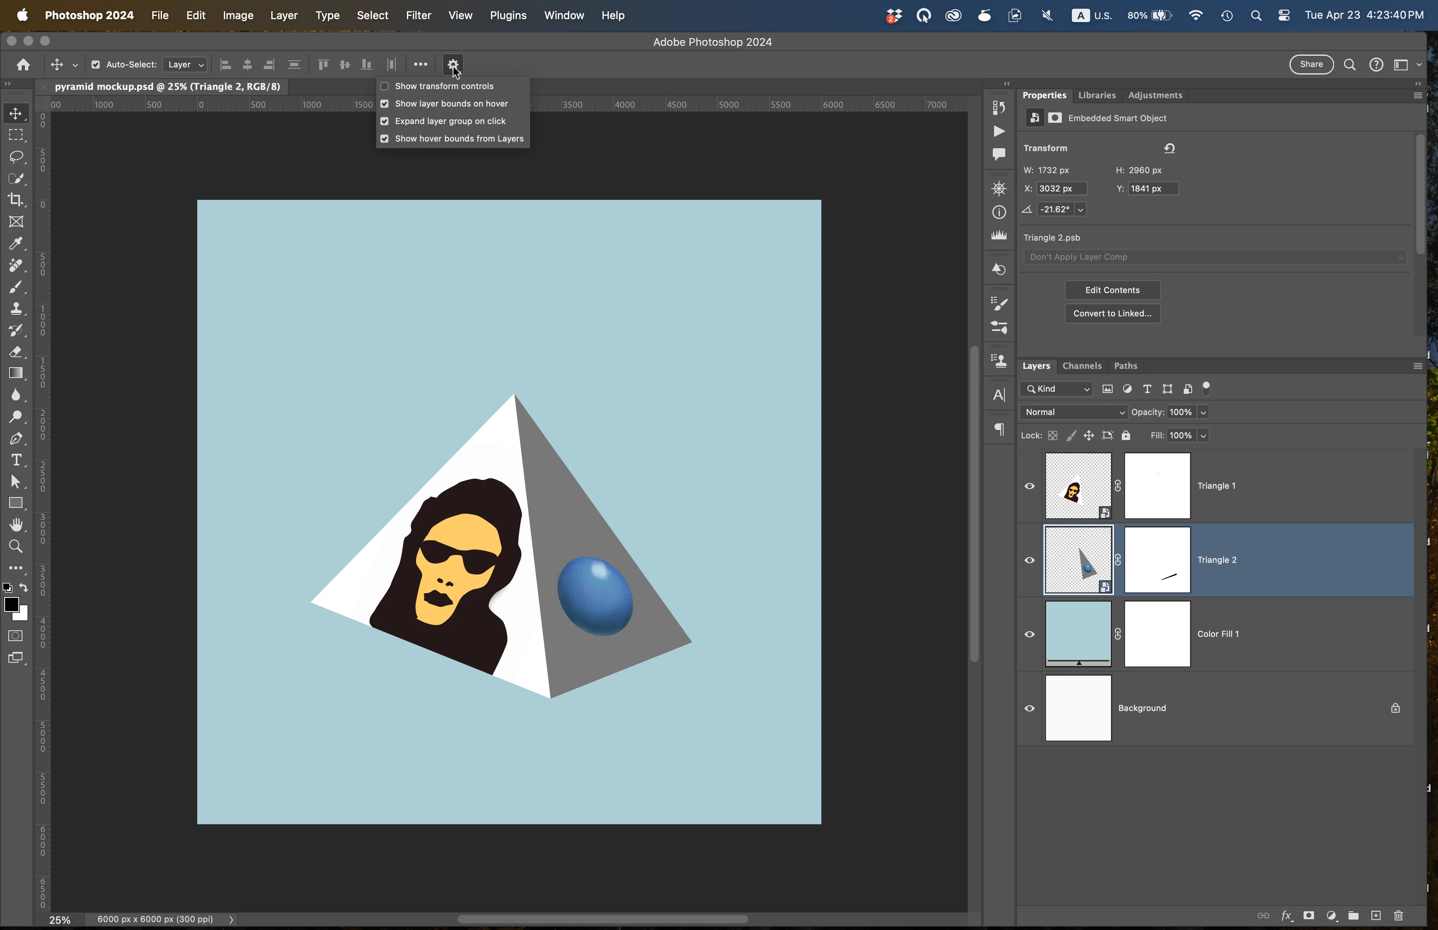The image size is (1438, 930).
Task: Enable Show transform controls checkbox
Action: click(384, 86)
